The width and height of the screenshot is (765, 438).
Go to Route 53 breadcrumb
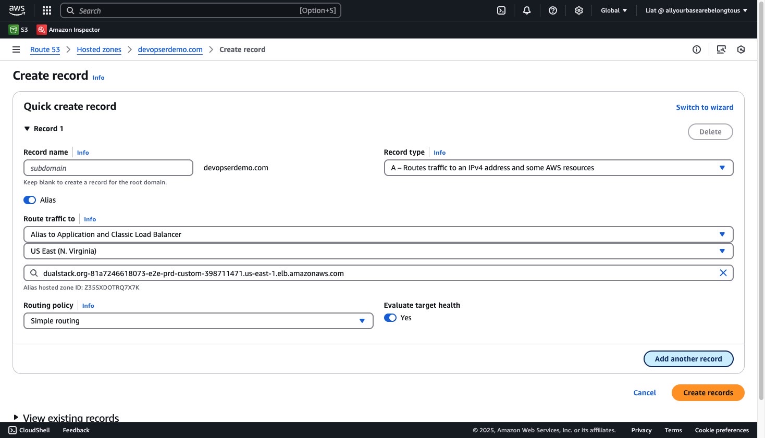coord(45,49)
